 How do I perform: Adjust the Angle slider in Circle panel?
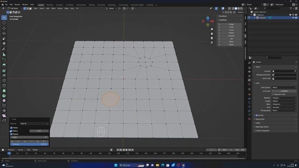point(29,137)
